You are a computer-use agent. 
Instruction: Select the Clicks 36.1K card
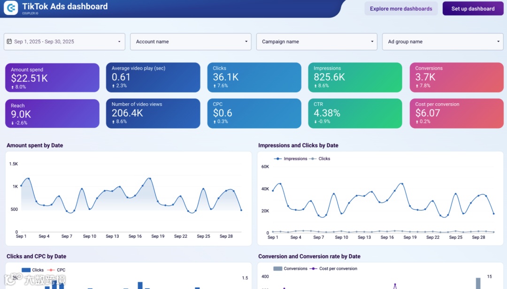254,77
